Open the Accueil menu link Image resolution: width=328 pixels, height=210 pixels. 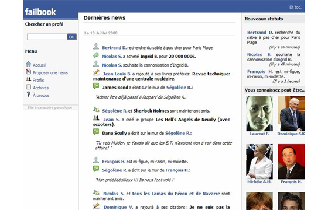pyautogui.click(x=39, y=65)
